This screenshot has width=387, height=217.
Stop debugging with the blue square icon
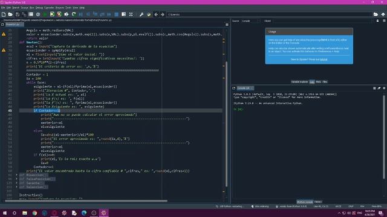(x=116, y=14)
